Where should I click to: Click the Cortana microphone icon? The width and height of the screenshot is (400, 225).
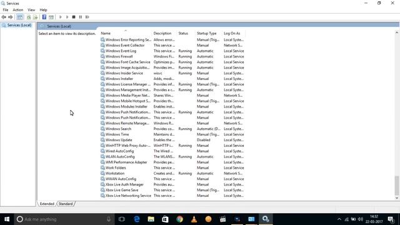tap(109, 219)
